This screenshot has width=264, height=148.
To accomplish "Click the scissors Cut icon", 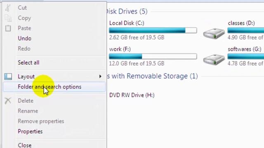I will [8, 8].
